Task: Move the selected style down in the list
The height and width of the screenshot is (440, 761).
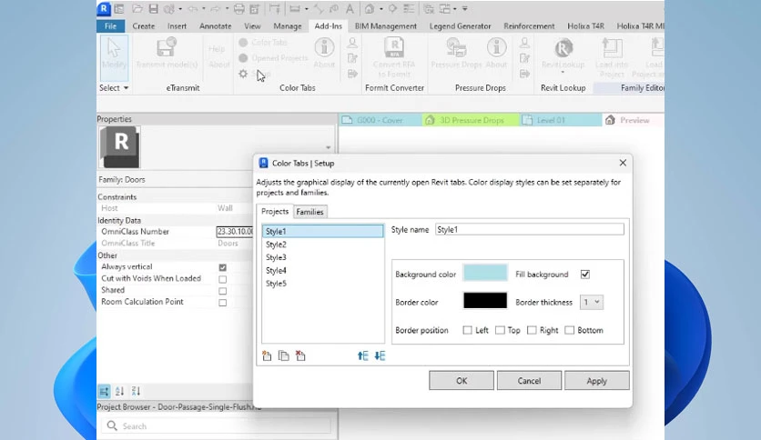Action: (380, 355)
